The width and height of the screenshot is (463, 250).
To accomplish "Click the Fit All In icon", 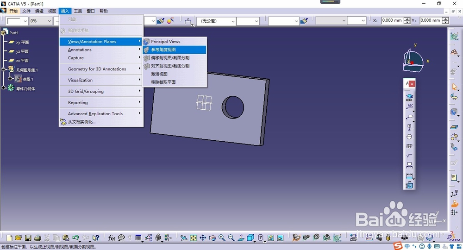I will (194, 237).
